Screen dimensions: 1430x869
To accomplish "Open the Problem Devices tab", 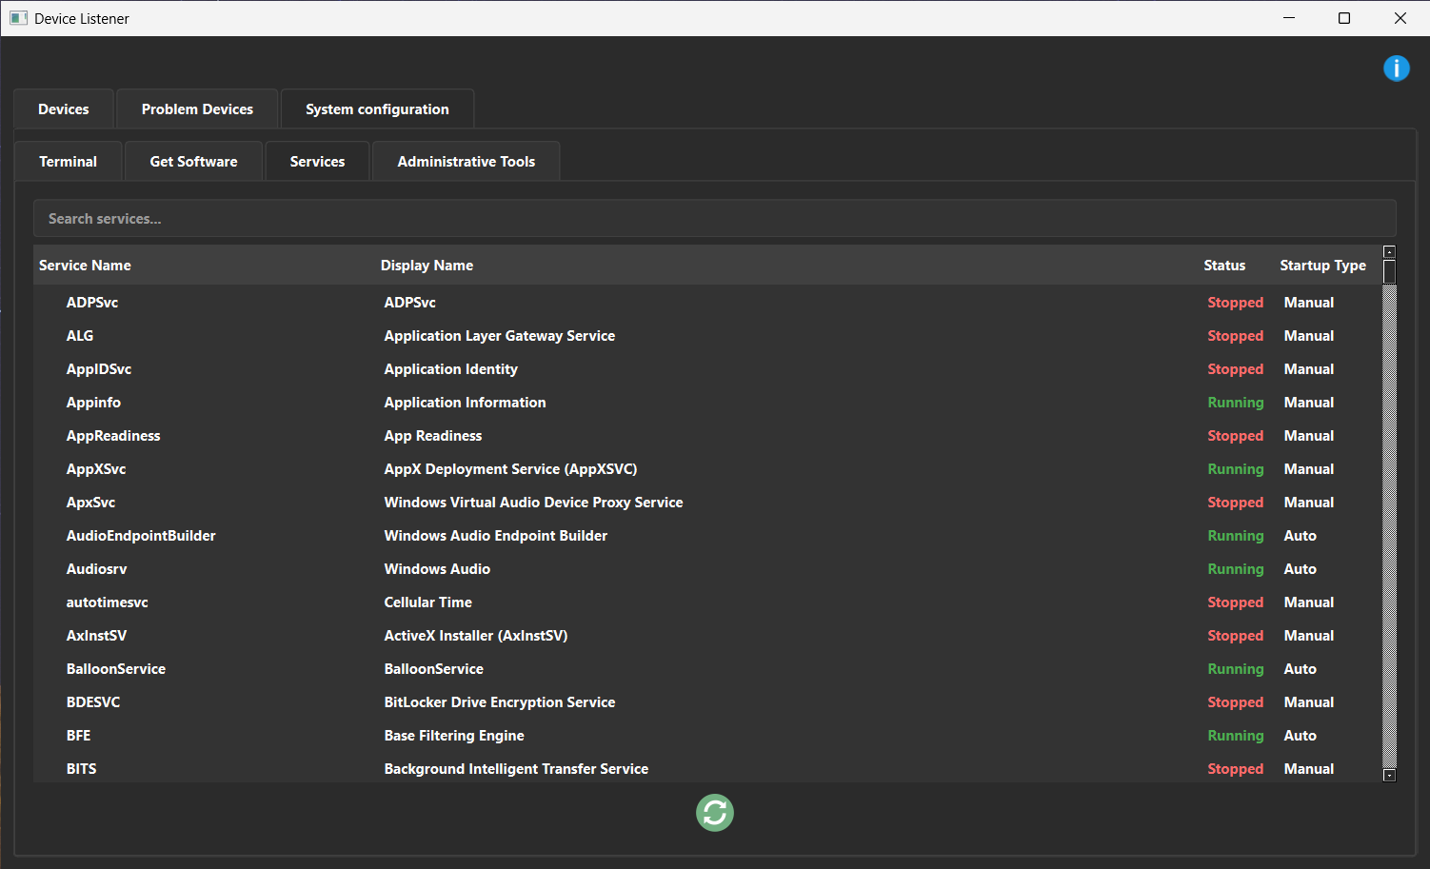I will click(197, 109).
